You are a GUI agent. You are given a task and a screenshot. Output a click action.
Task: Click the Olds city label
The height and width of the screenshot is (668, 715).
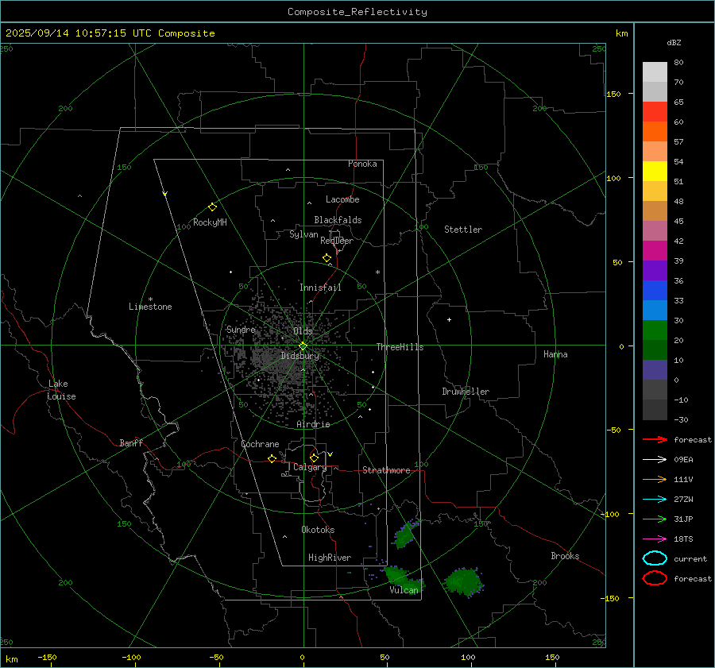click(x=303, y=331)
